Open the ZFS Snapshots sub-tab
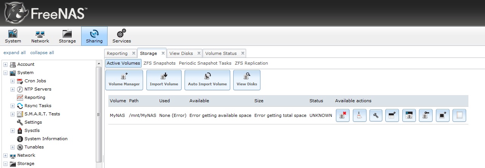 click(x=159, y=63)
